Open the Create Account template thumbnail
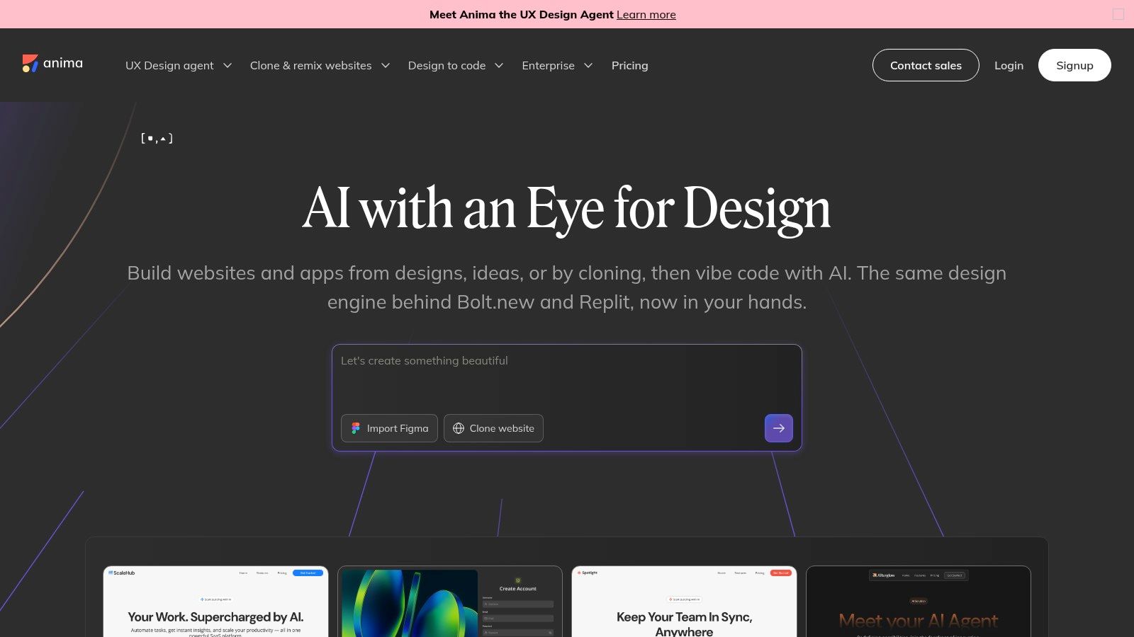This screenshot has width=1134, height=637. pyautogui.click(x=450, y=602)
